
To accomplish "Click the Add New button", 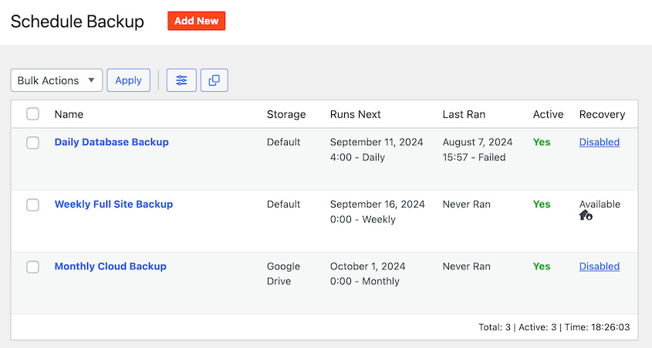I will pyautogui.click(x=196, y=21).
